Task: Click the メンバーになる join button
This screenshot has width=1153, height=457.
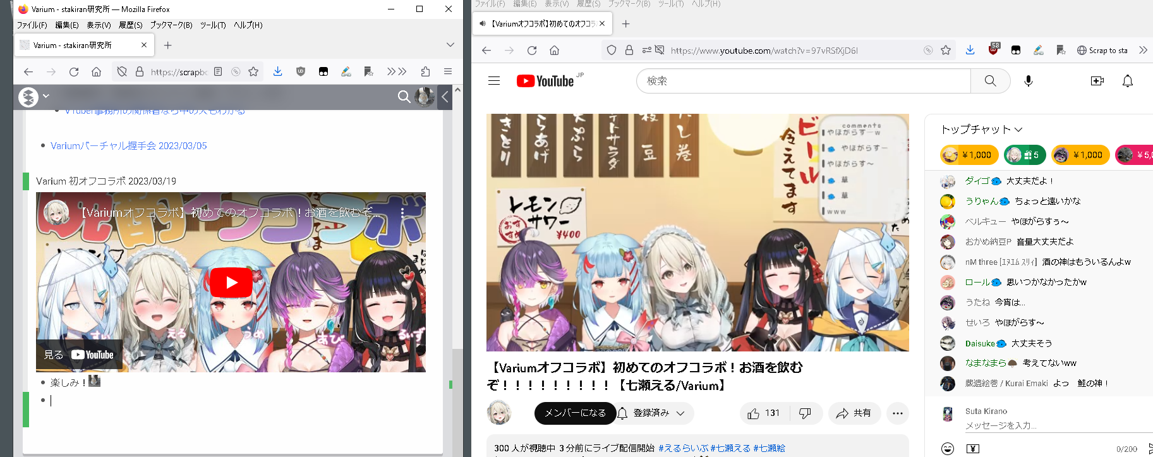Action: click(575, 413)
